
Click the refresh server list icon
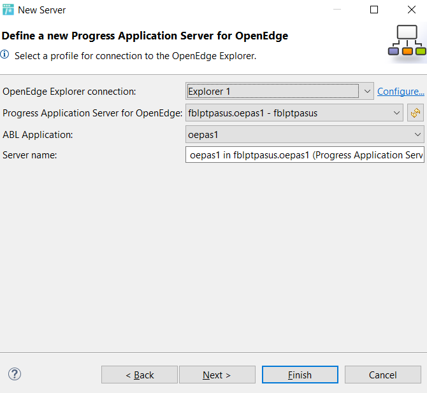point(416,113)
